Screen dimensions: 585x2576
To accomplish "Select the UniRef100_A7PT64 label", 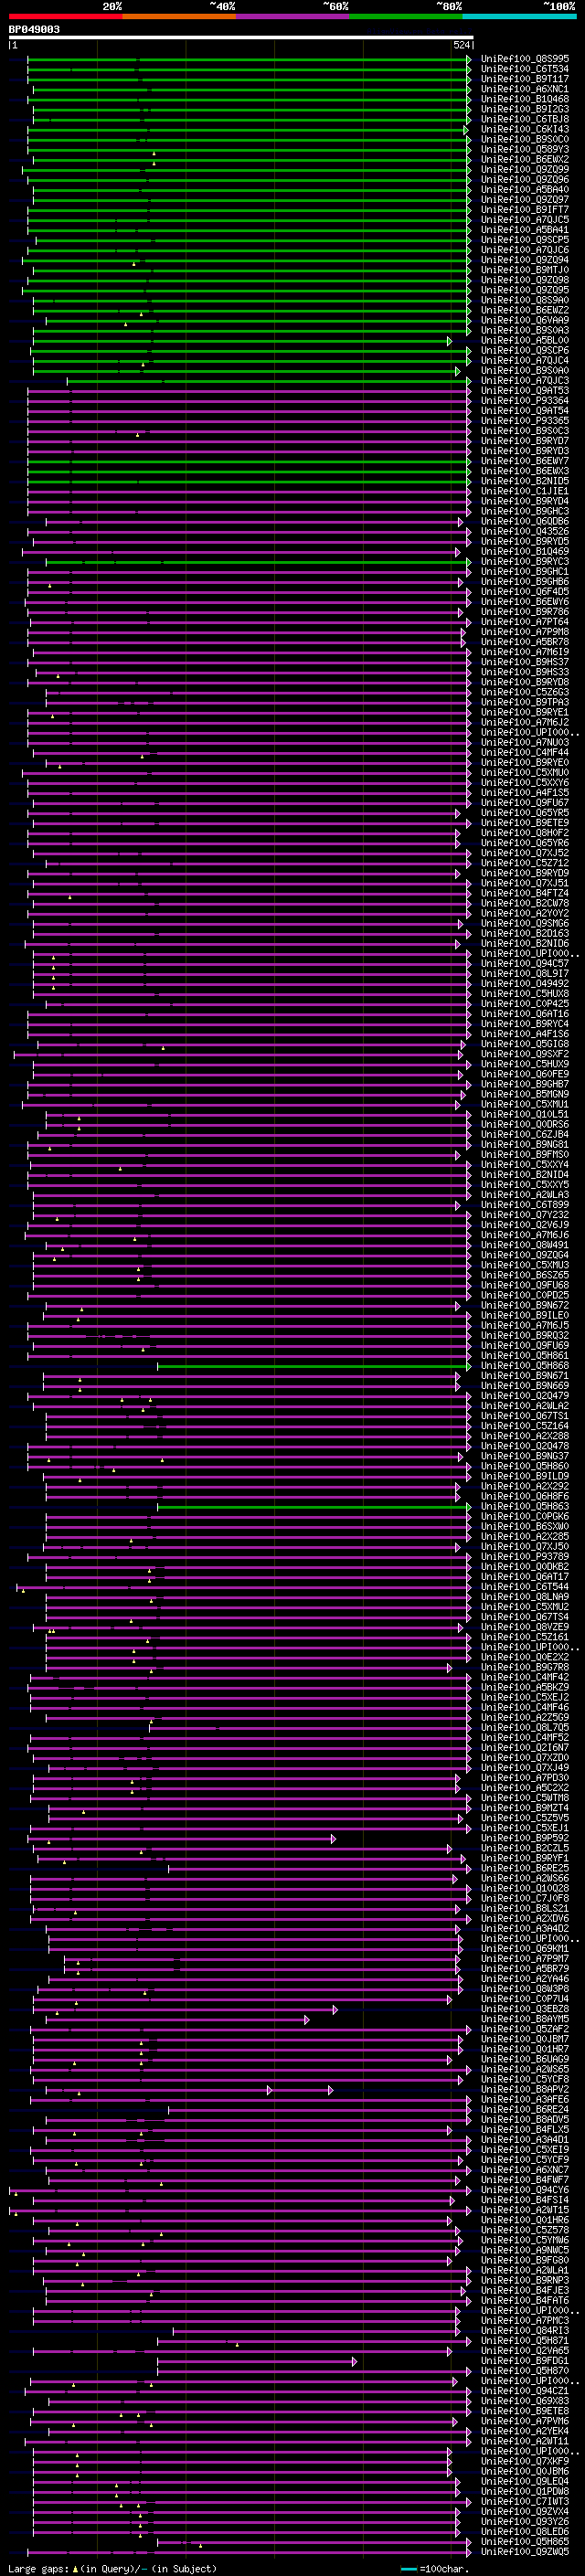I will point(525,622).
